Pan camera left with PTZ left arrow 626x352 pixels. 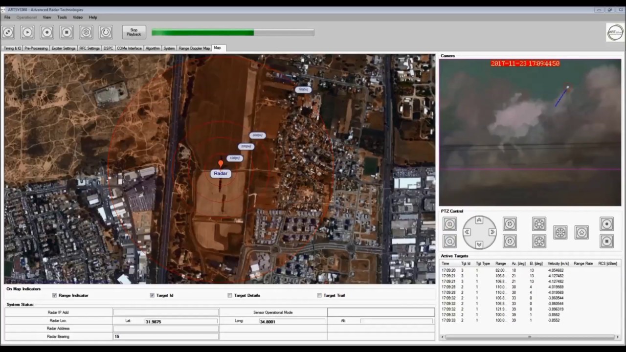point(467,232)
